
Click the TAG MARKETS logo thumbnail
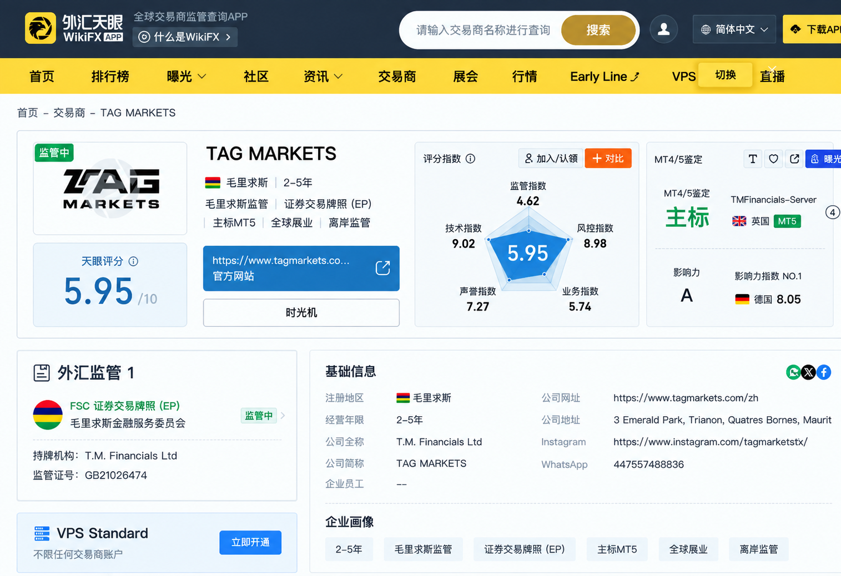click(x=110, y=189)
